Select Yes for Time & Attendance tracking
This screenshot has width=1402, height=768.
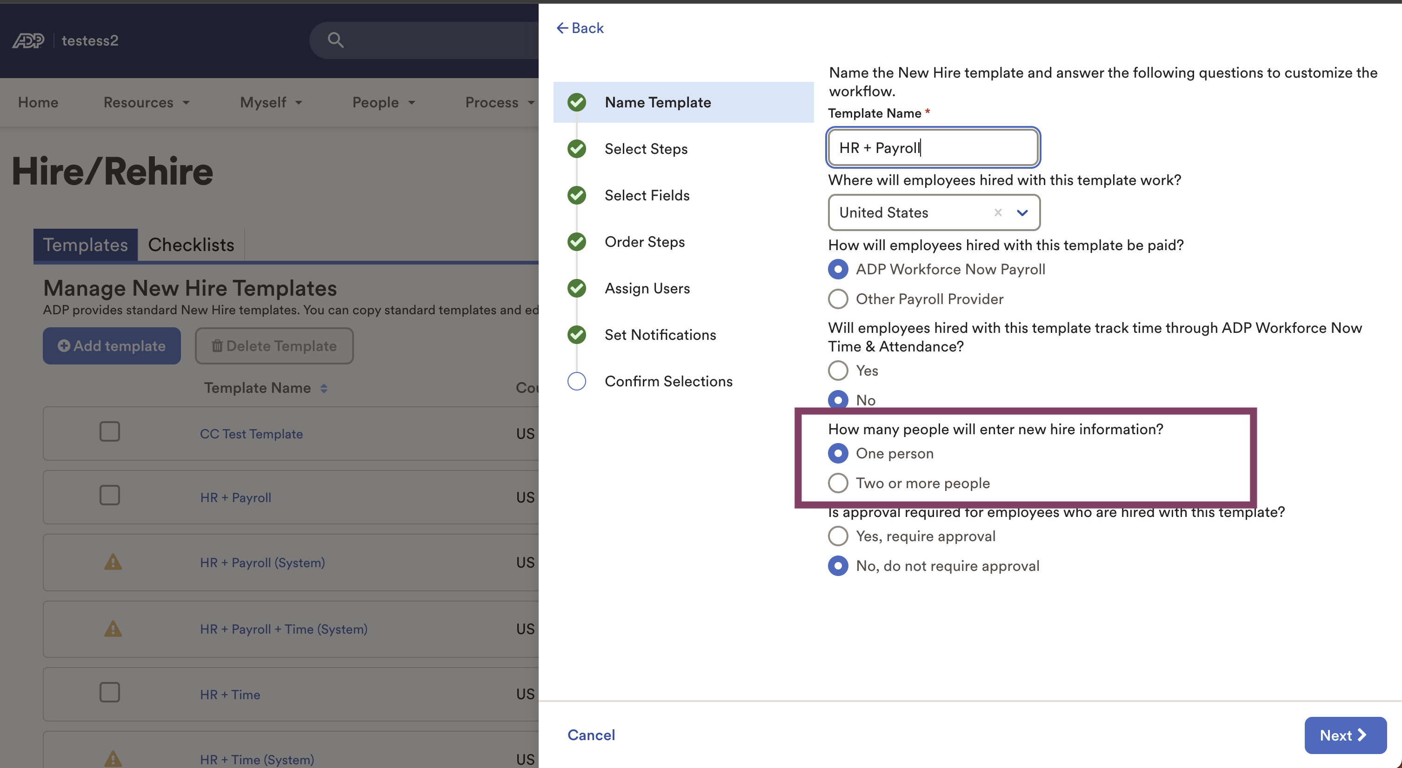tap(838, 371)
